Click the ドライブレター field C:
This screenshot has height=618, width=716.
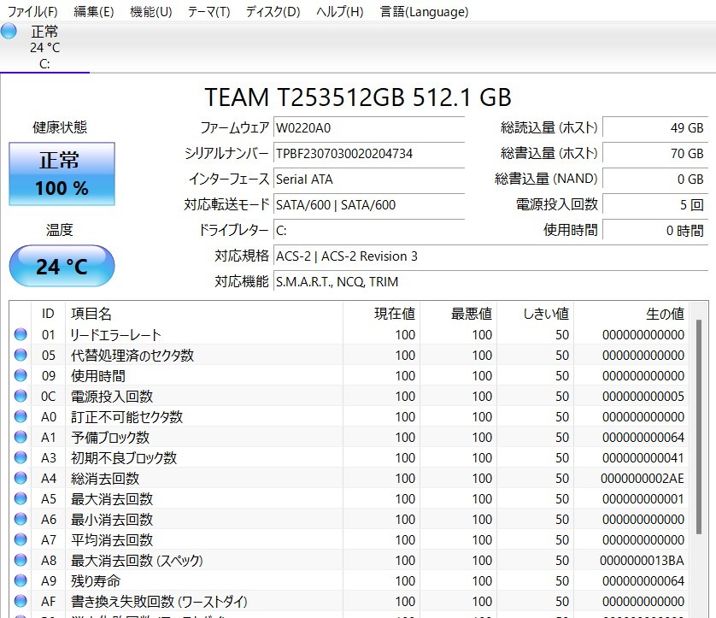pyautogui.click(x=369, y=230)
